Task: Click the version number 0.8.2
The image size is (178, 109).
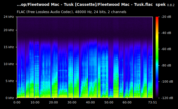Action: [171, 5]
